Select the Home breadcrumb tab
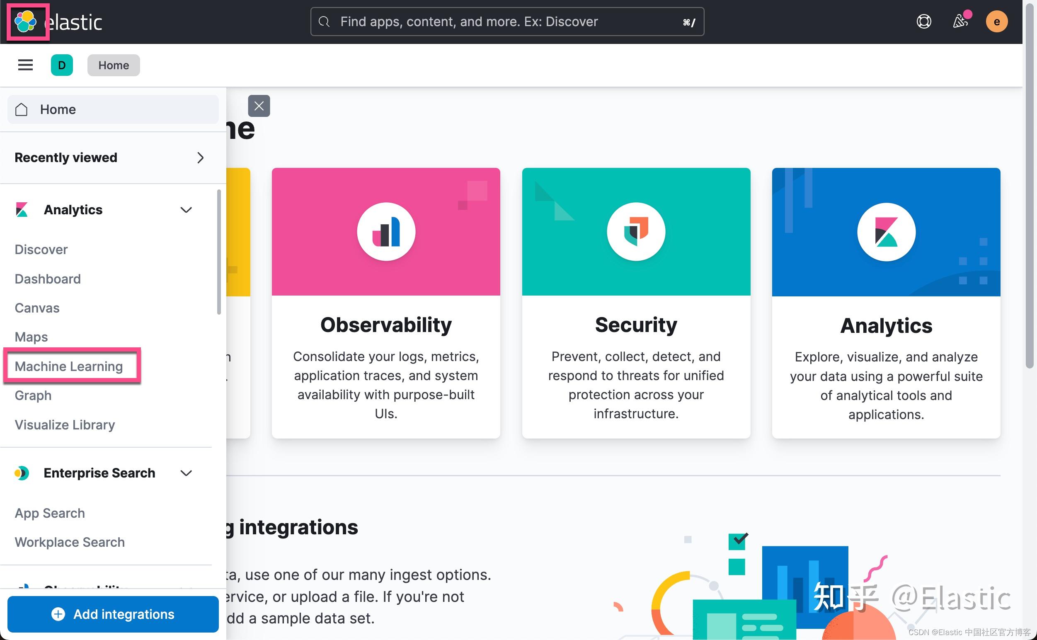This screenshot has height=640, width=1037. pos(114,65)
